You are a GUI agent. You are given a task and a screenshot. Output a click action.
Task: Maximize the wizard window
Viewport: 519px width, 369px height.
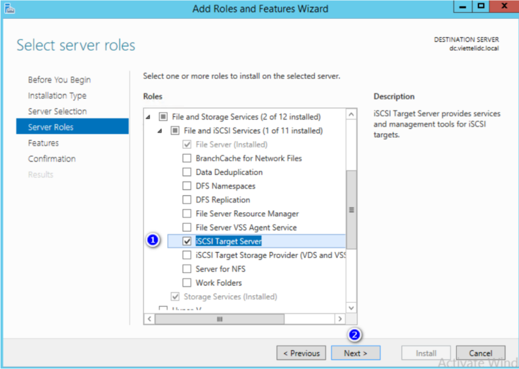(480, 6)
